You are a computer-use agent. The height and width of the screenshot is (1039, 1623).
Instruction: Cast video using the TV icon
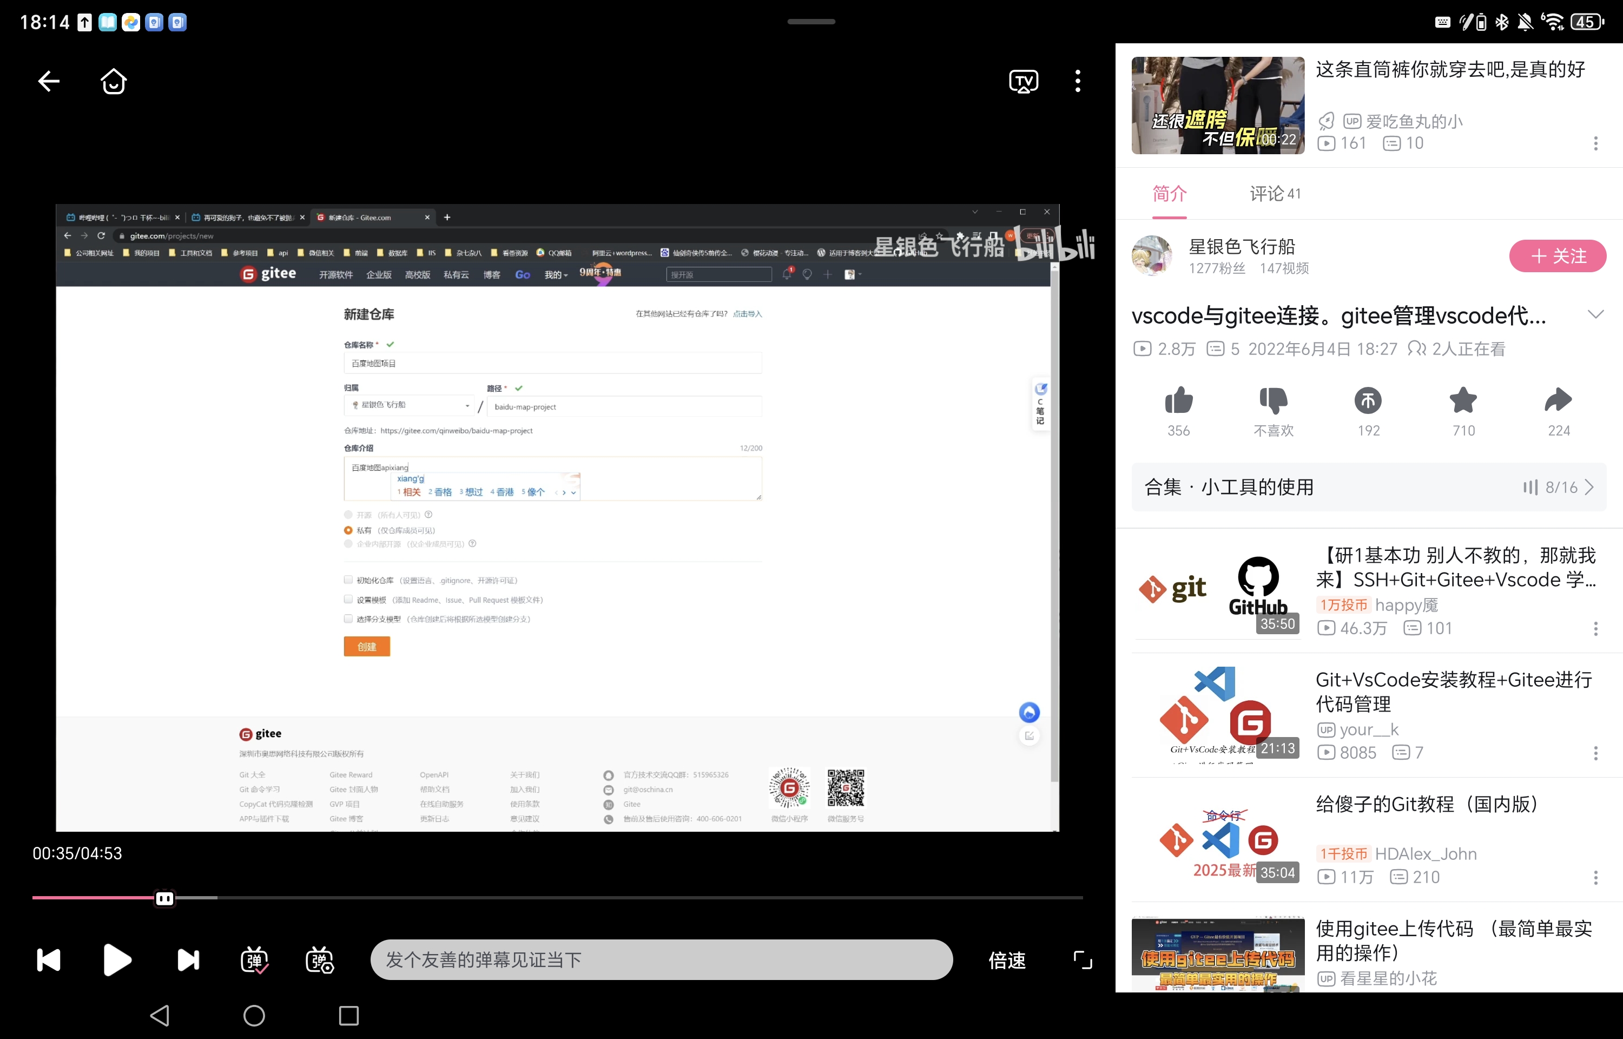click(1023, 81)
